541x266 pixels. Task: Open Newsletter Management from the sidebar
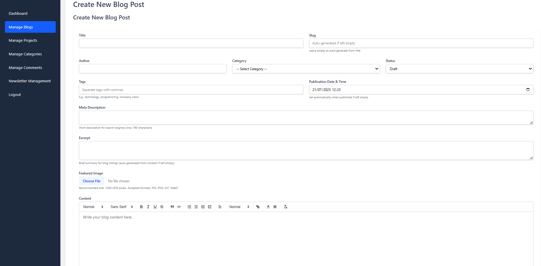(30, 81)
